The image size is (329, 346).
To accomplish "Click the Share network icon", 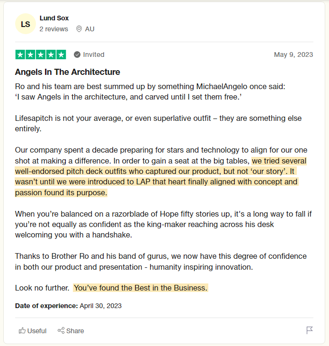I will pyautogui.click(x=61, y=331).
